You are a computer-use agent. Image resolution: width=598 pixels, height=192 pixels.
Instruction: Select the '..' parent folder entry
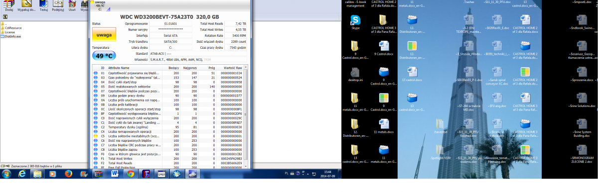(4, 24)
